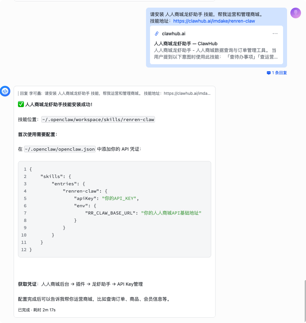
Task: Click the ~/.openclaw/workspace/skills/renren-claw path
Action: pos(98,119)
